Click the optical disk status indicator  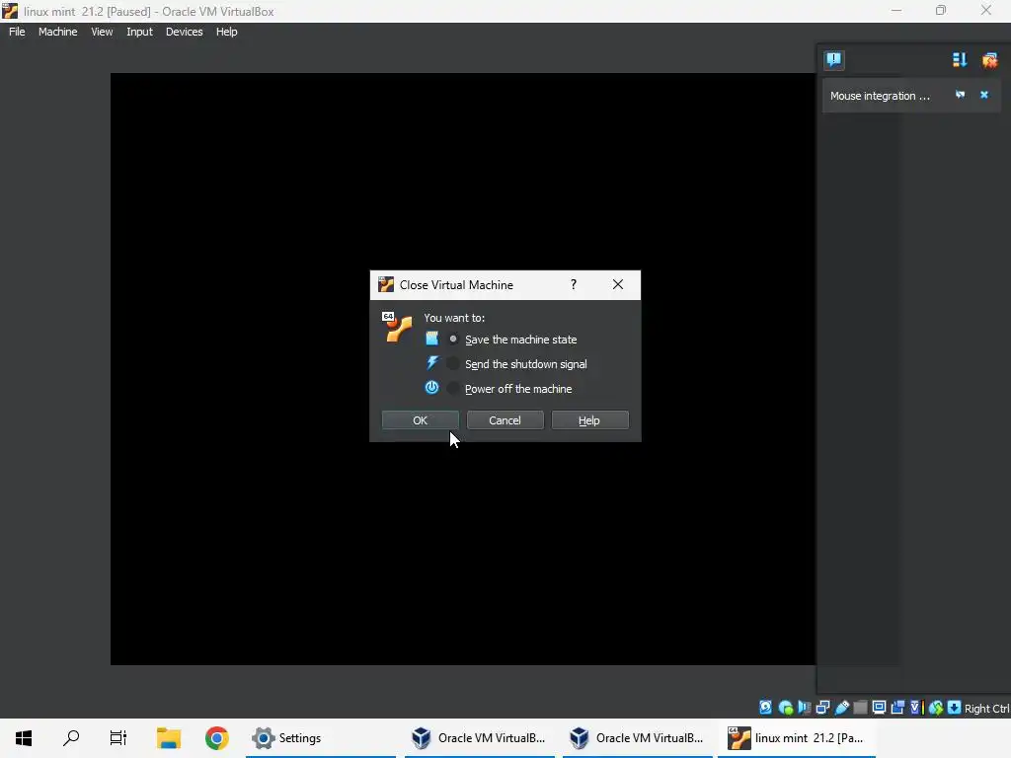click(x=785, y=708)
